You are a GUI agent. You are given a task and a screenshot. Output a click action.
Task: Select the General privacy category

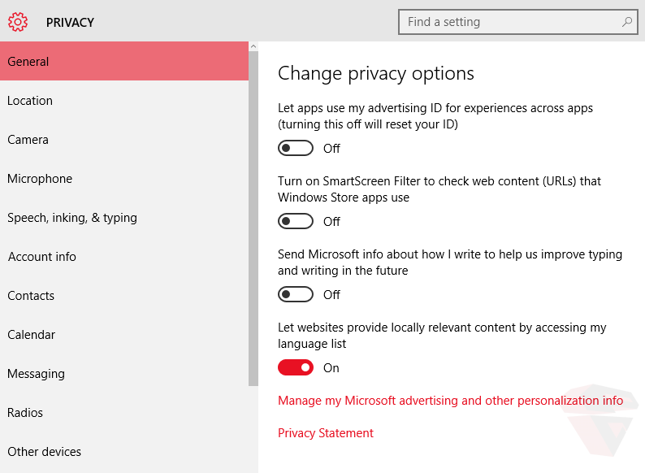pos(124,61)
